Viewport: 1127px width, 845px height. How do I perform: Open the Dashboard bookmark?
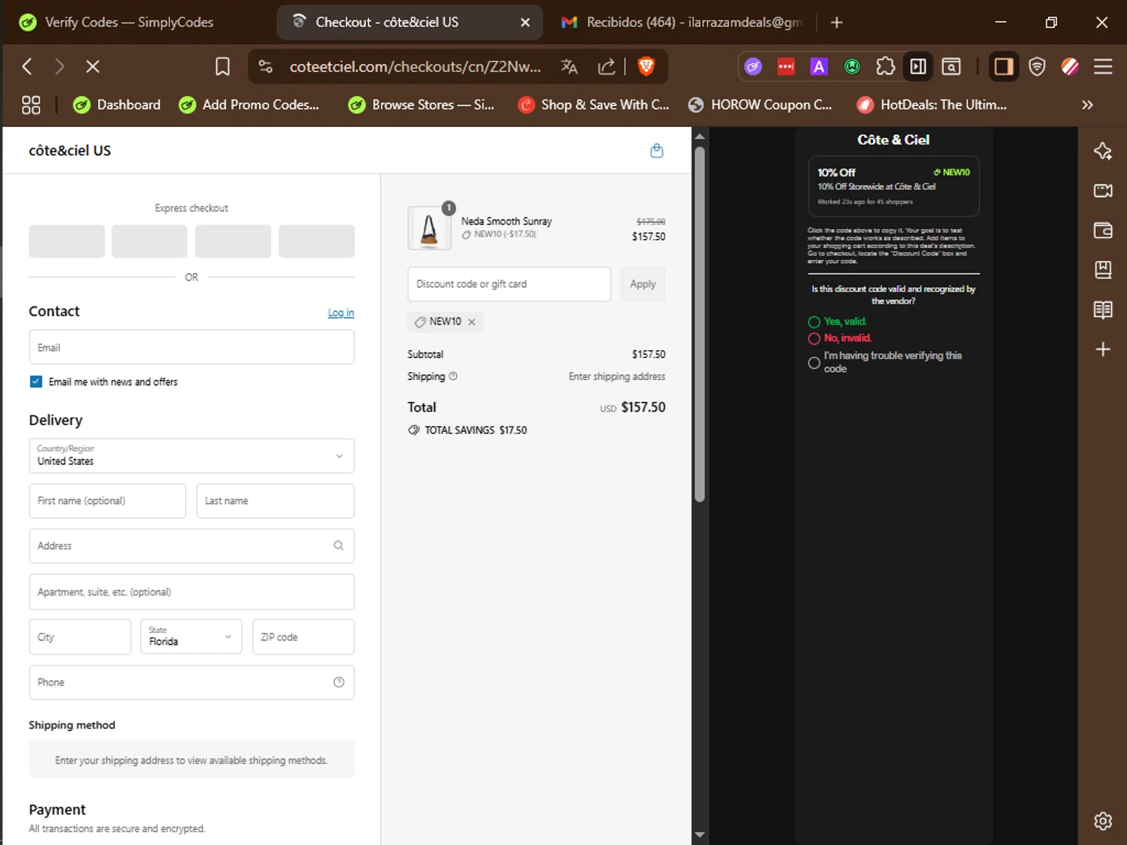(117, 105)
